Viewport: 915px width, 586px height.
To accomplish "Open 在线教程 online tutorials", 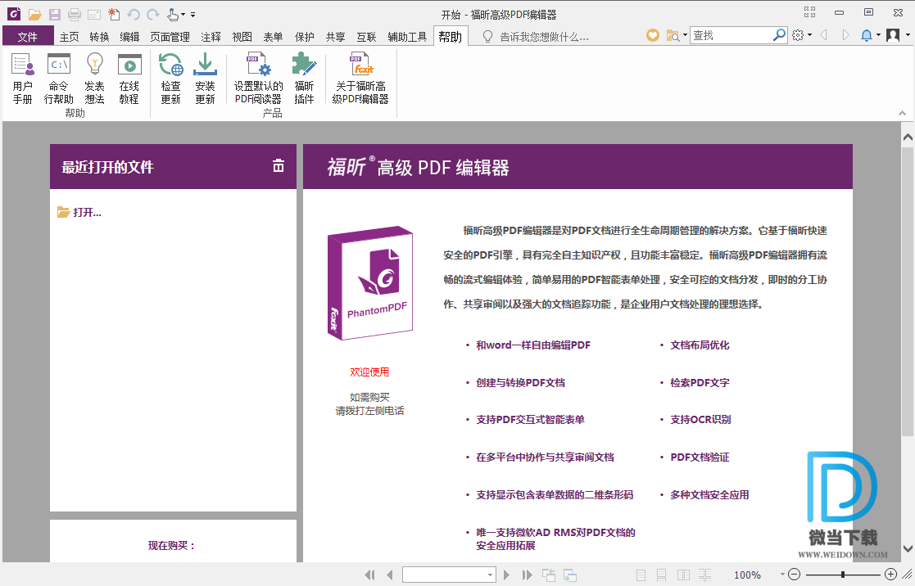I will (129, 78).
